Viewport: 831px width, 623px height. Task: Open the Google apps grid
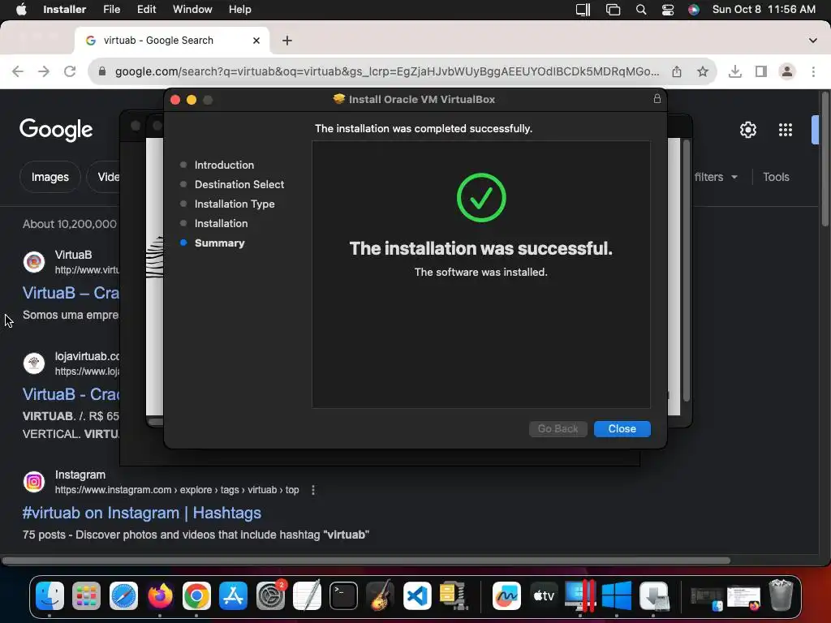(x=786, y=130)
